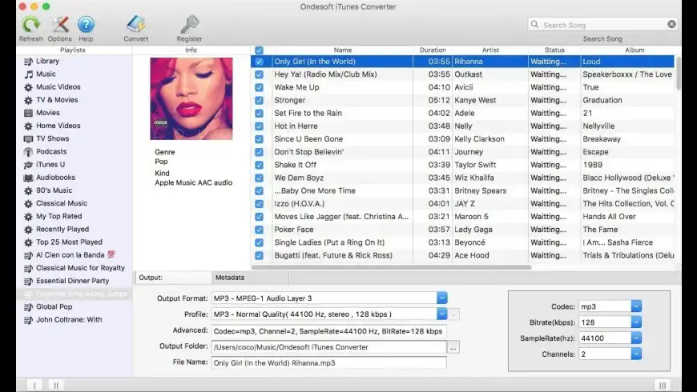This screenshot has height=392, width=697.
Task: Click the Search Song input field
Action: pyautogui.click(x=602, y=25)
